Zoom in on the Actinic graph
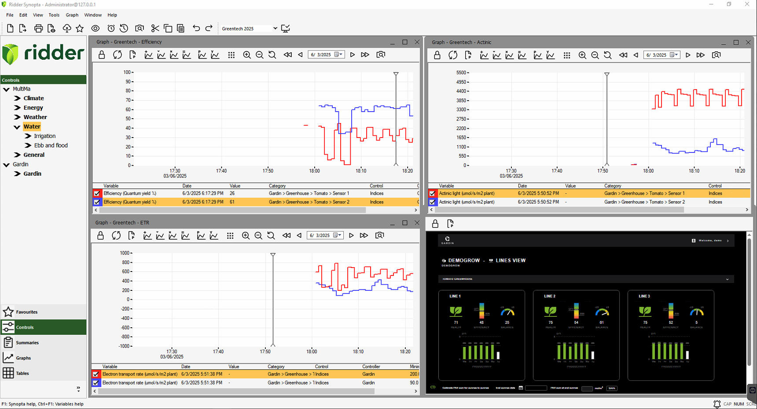757x409 pixels. (582, 55)
